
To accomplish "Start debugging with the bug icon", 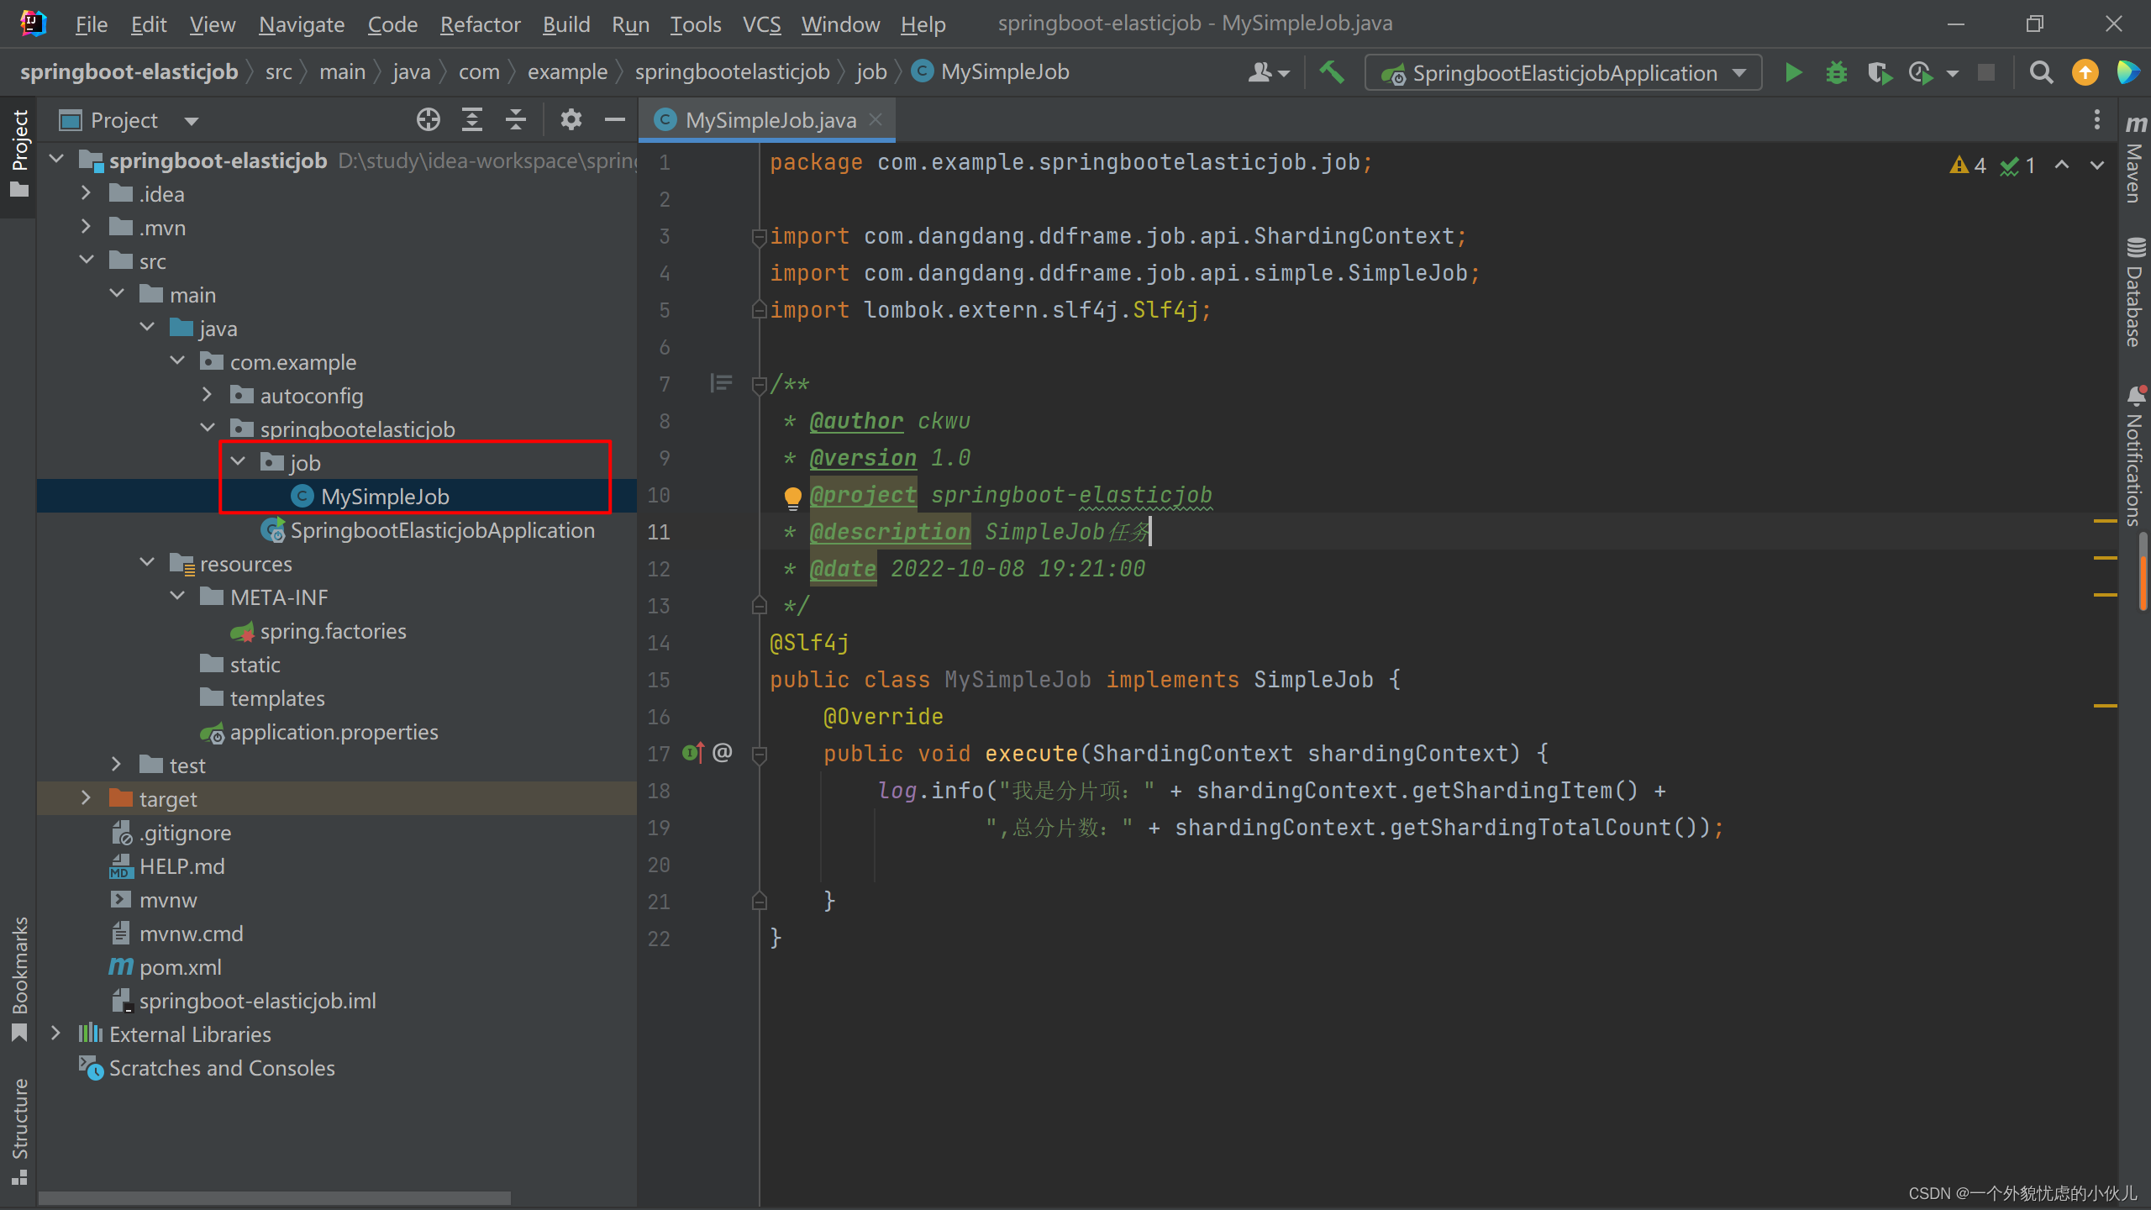I will tap(1837, 72).
